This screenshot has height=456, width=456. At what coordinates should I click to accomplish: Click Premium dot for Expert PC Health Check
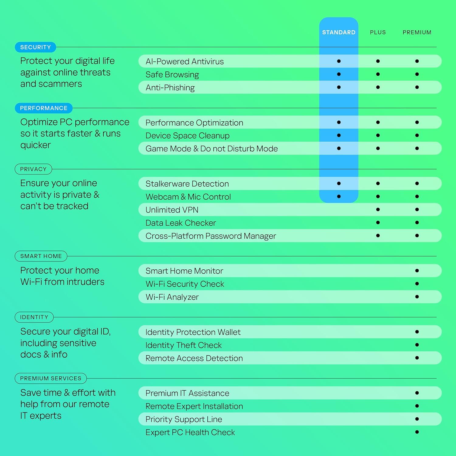click(417, 432)
